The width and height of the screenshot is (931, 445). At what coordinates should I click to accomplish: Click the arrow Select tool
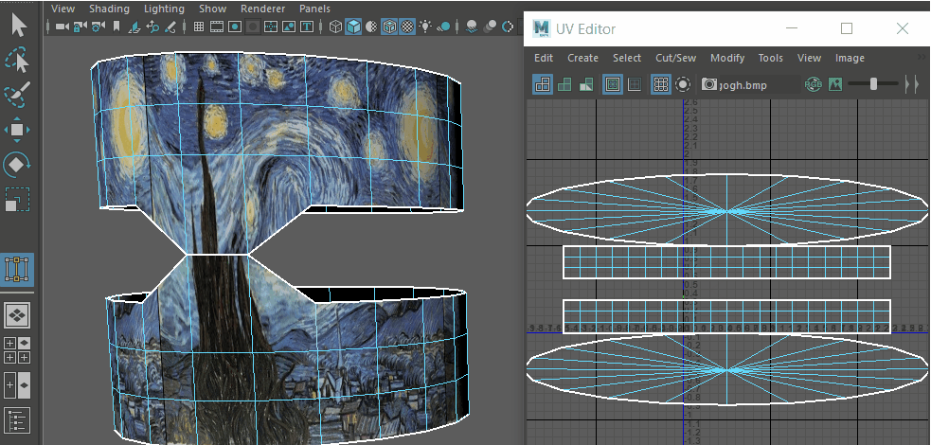[18, 26]
